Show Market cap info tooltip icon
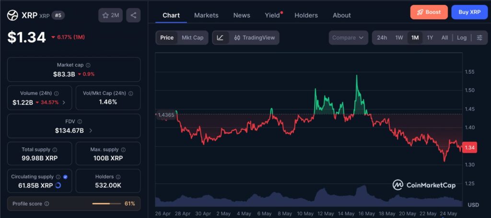Viewport: 491px width, 218px height. [x=88, y=65]
